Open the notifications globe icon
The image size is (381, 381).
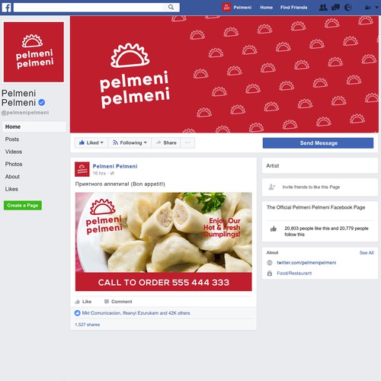pos(347,8)
